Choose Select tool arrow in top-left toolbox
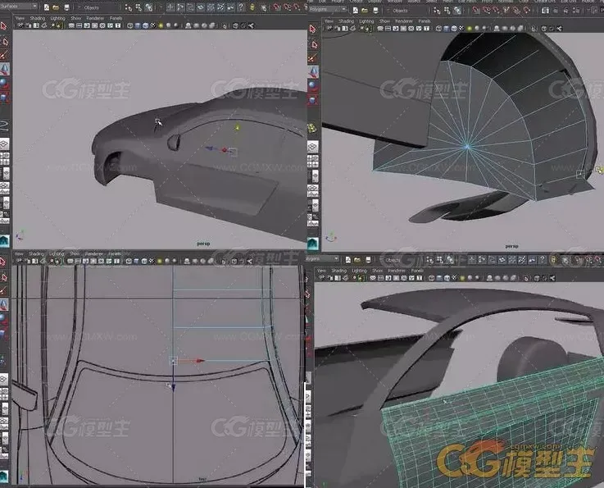The height and width of the screenshot is (488, 604). point(4,26)
